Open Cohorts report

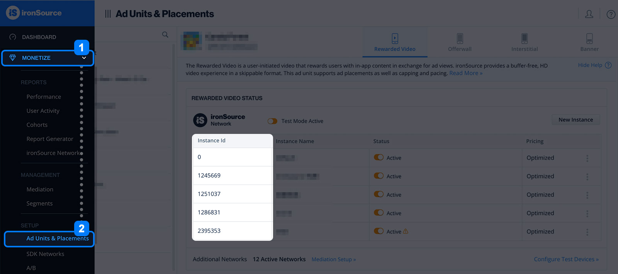pyautogui.click(x=37, y=125)
